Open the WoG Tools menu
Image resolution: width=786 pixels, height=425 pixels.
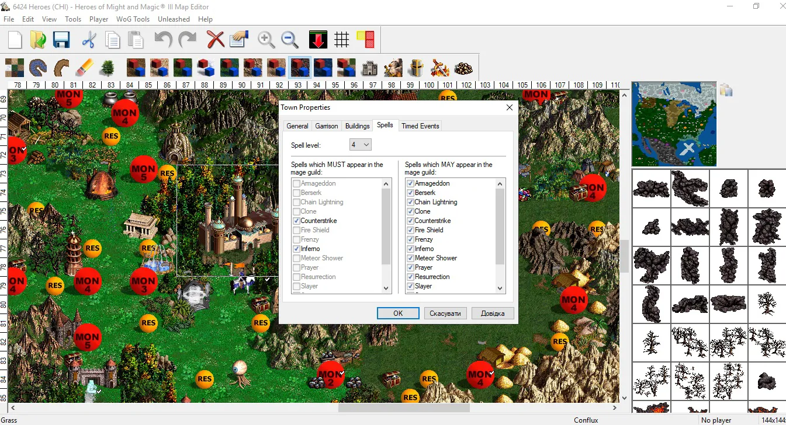(x=133, y=19)
